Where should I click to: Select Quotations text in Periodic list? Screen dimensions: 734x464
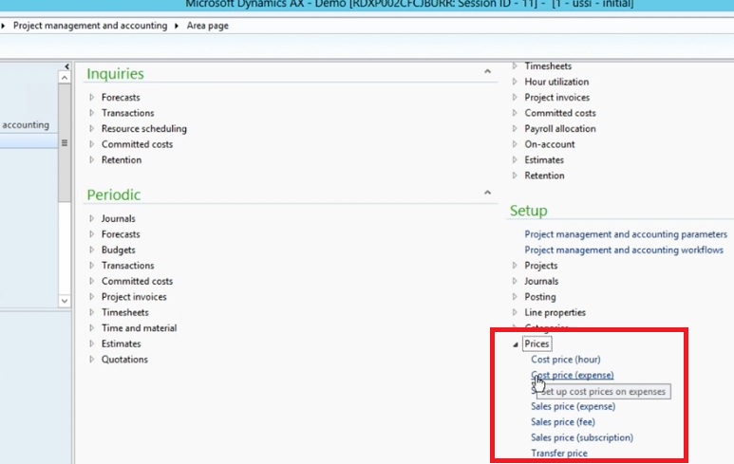124,360
